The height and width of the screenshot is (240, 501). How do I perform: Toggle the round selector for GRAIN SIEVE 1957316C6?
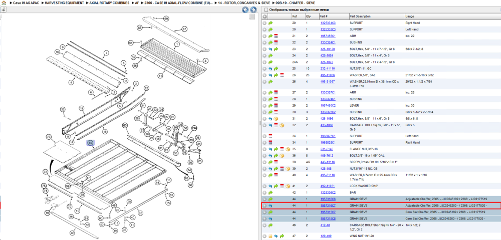click(x=265, y=199)
